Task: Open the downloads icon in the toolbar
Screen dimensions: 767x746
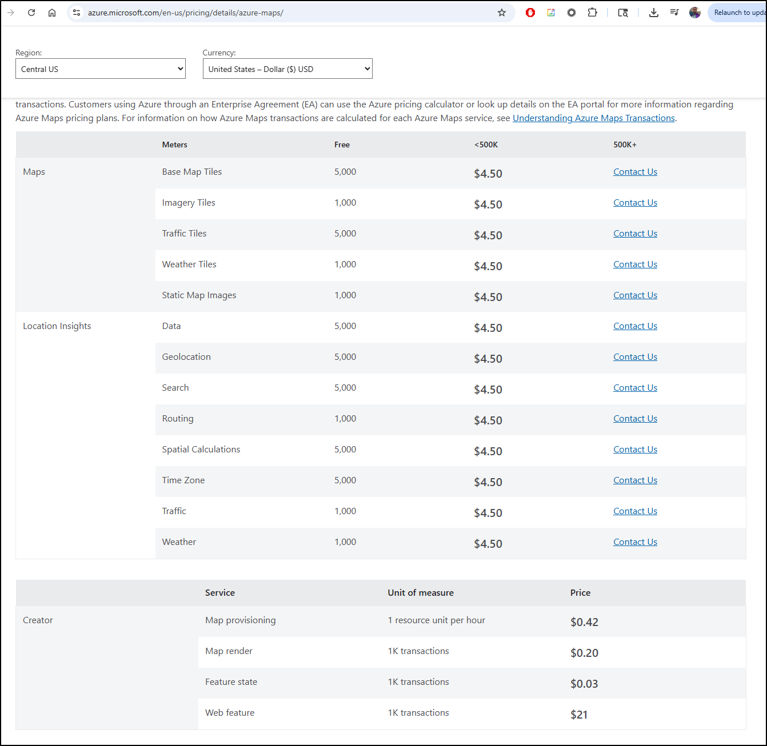Action: click(654, 13)
